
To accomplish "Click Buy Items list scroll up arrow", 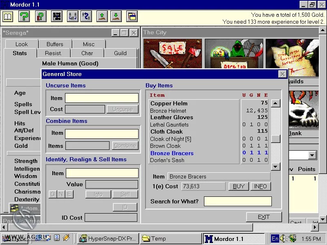I will 275,103.
